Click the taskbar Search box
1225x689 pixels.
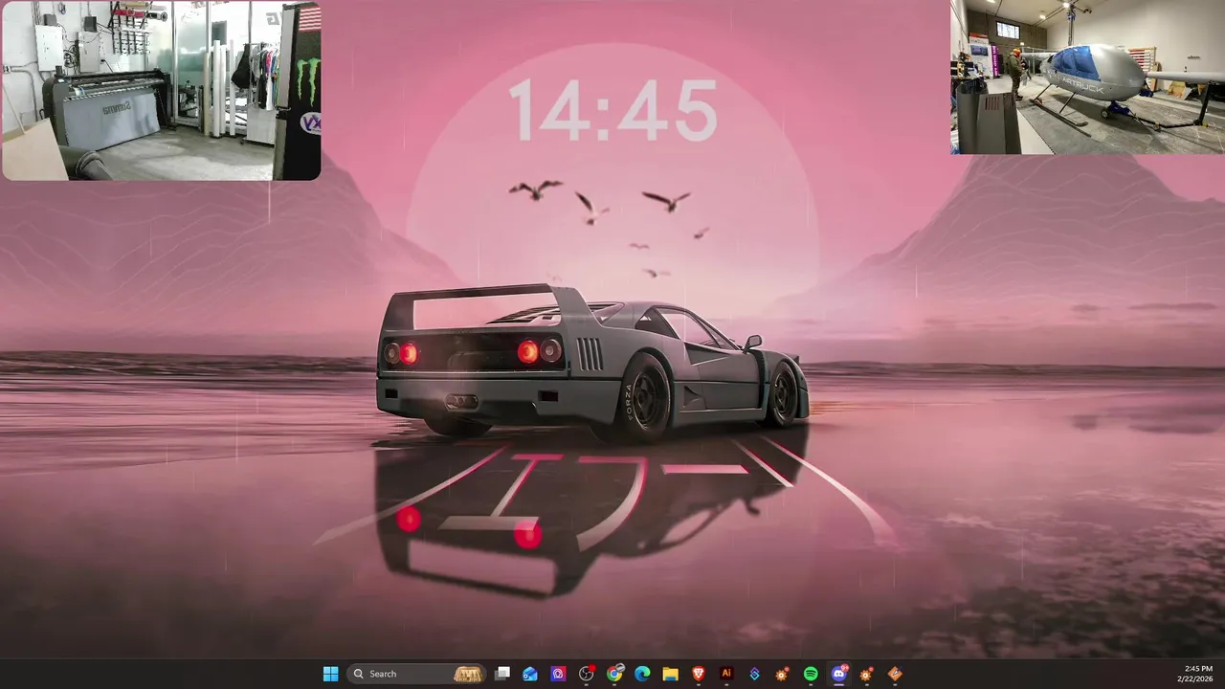(416, 674)
